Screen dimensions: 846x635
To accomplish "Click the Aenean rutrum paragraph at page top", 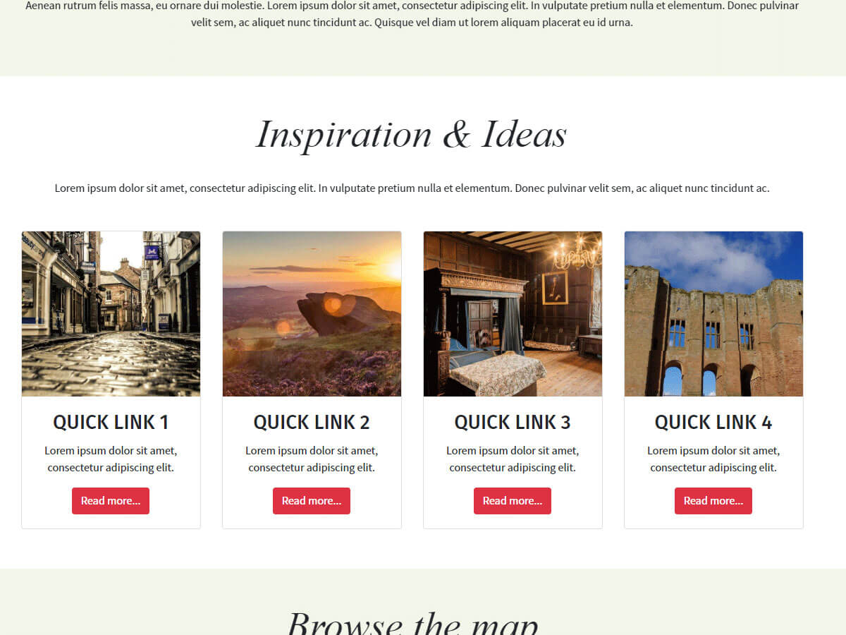I will coord(412,13).
